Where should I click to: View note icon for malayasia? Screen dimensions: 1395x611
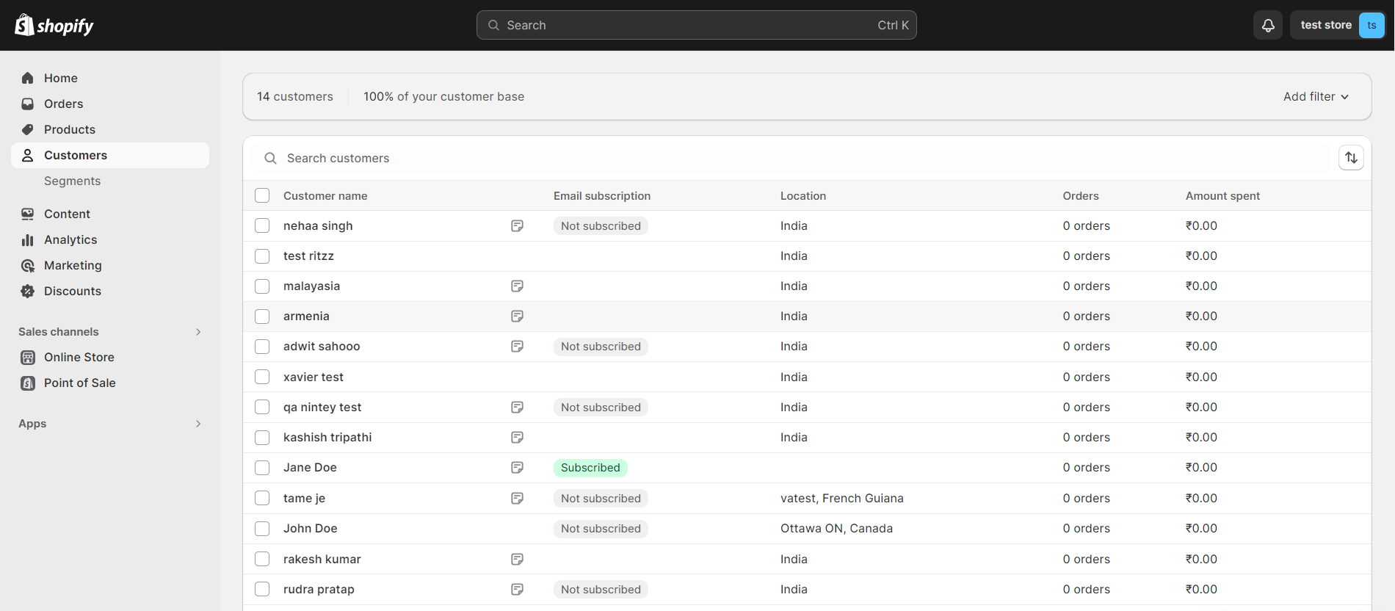pyautogui.click(x=517, y=286)
